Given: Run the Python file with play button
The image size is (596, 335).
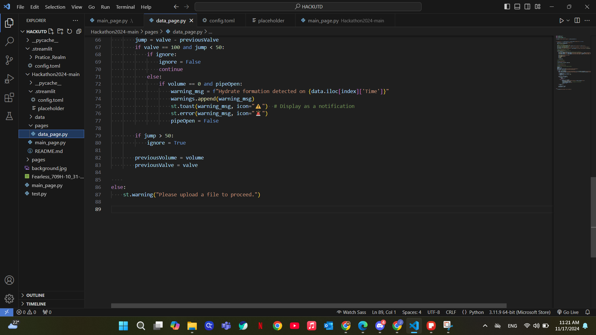Looking at the screenshot, I should [561, 20].
